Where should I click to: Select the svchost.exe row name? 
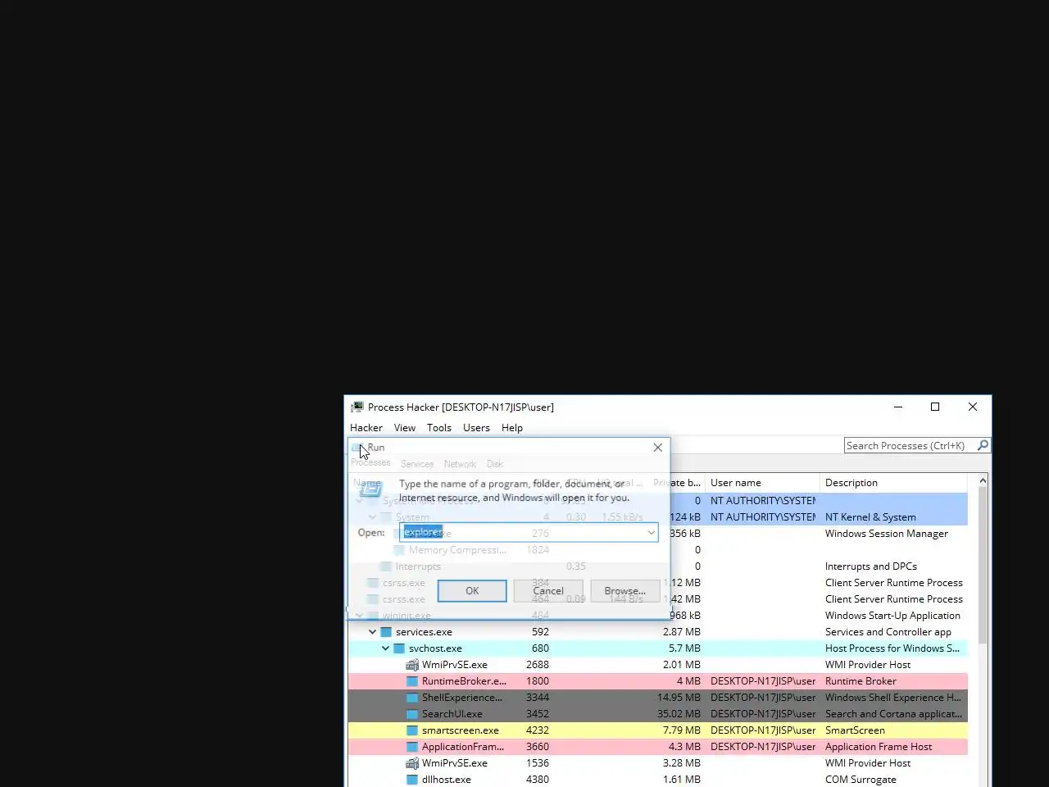tap(435, 648)
